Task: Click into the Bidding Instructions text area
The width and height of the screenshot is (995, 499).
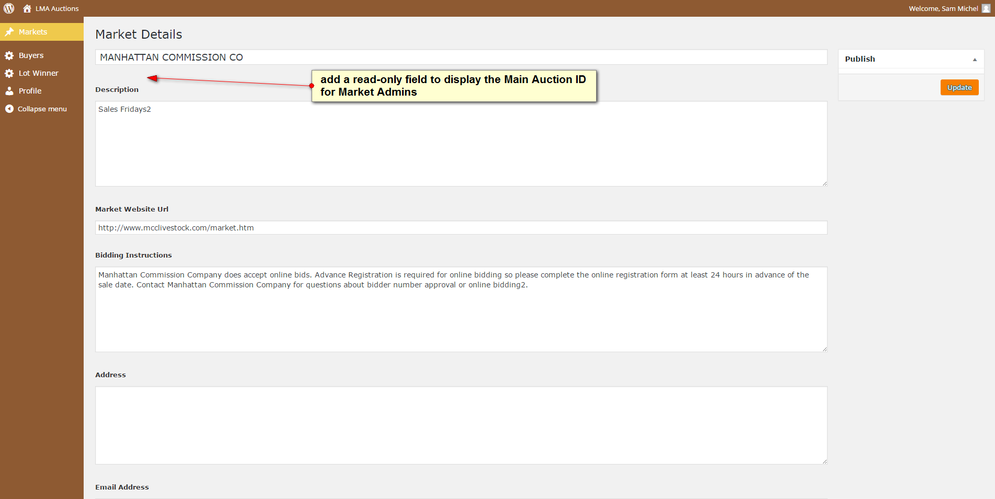Action: [461, 309]
